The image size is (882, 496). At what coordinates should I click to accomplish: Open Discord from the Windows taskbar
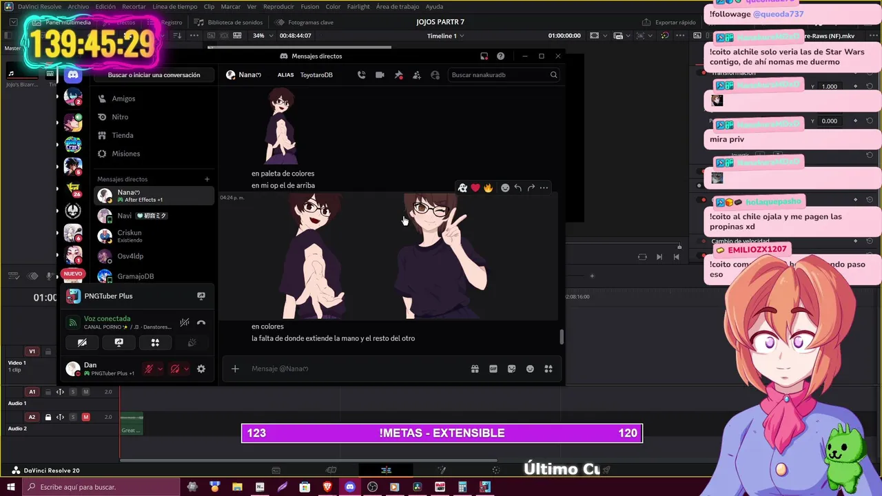point(350,487)
